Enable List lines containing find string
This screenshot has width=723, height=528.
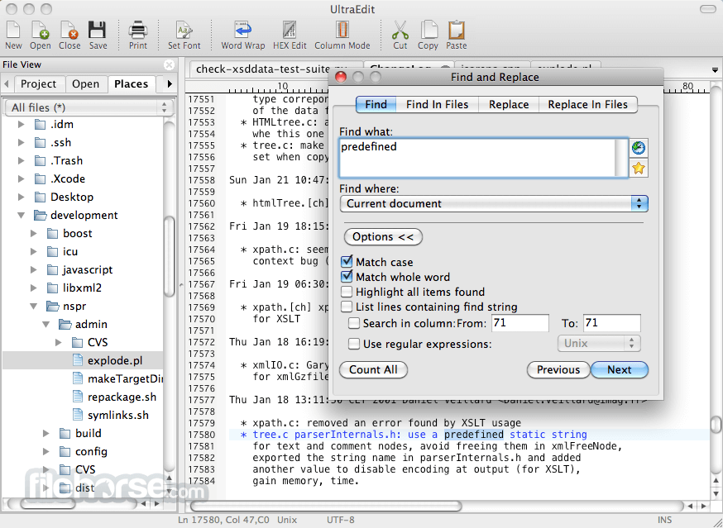(x=347, y=307)
